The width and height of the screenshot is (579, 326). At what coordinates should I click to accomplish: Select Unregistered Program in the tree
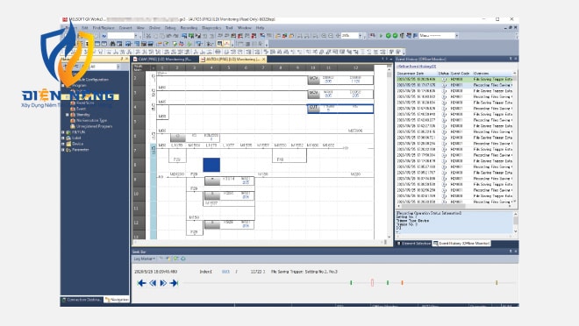coord(94,126)
